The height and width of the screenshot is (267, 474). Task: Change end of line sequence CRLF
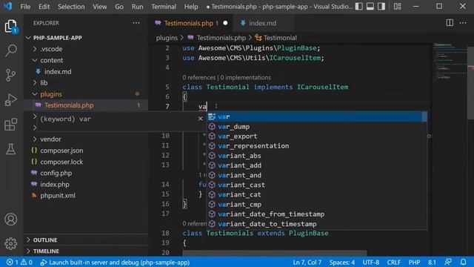393,262
